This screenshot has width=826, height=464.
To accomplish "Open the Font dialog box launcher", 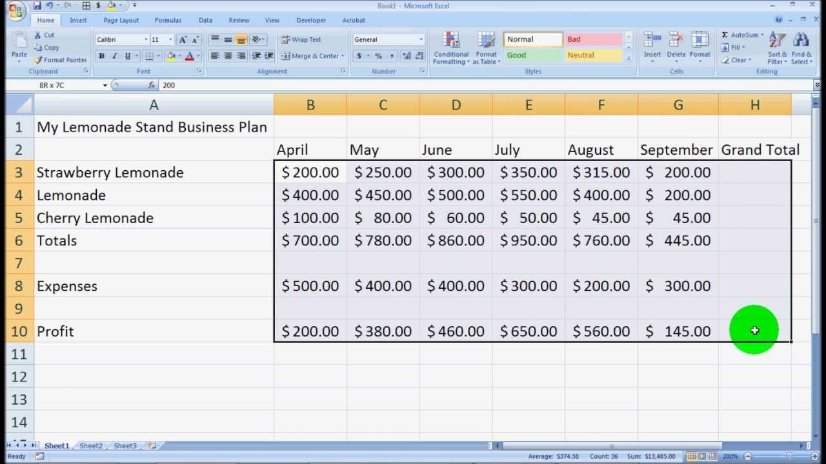I will (x=199, y=71).
